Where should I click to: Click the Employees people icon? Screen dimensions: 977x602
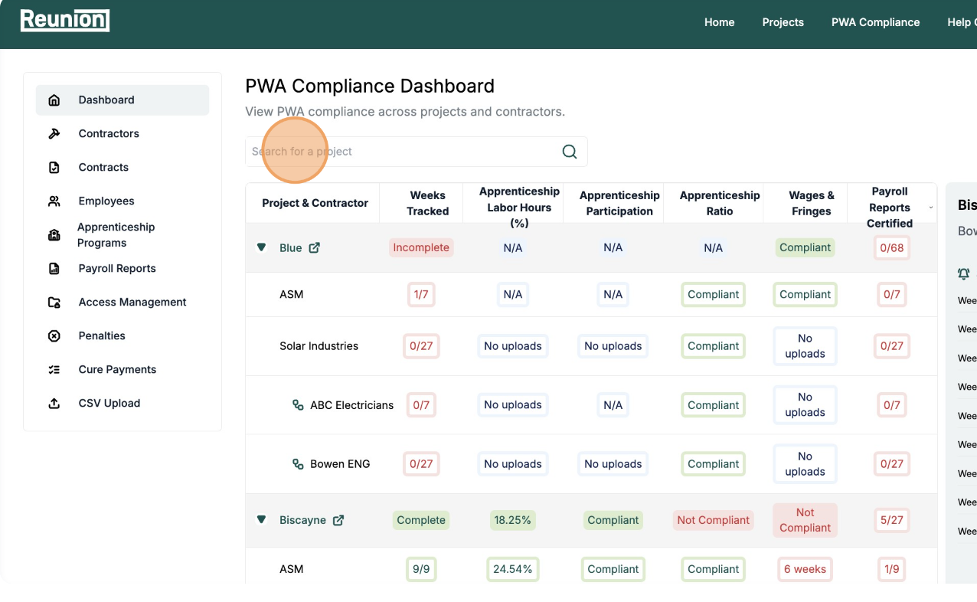[54, 201]
